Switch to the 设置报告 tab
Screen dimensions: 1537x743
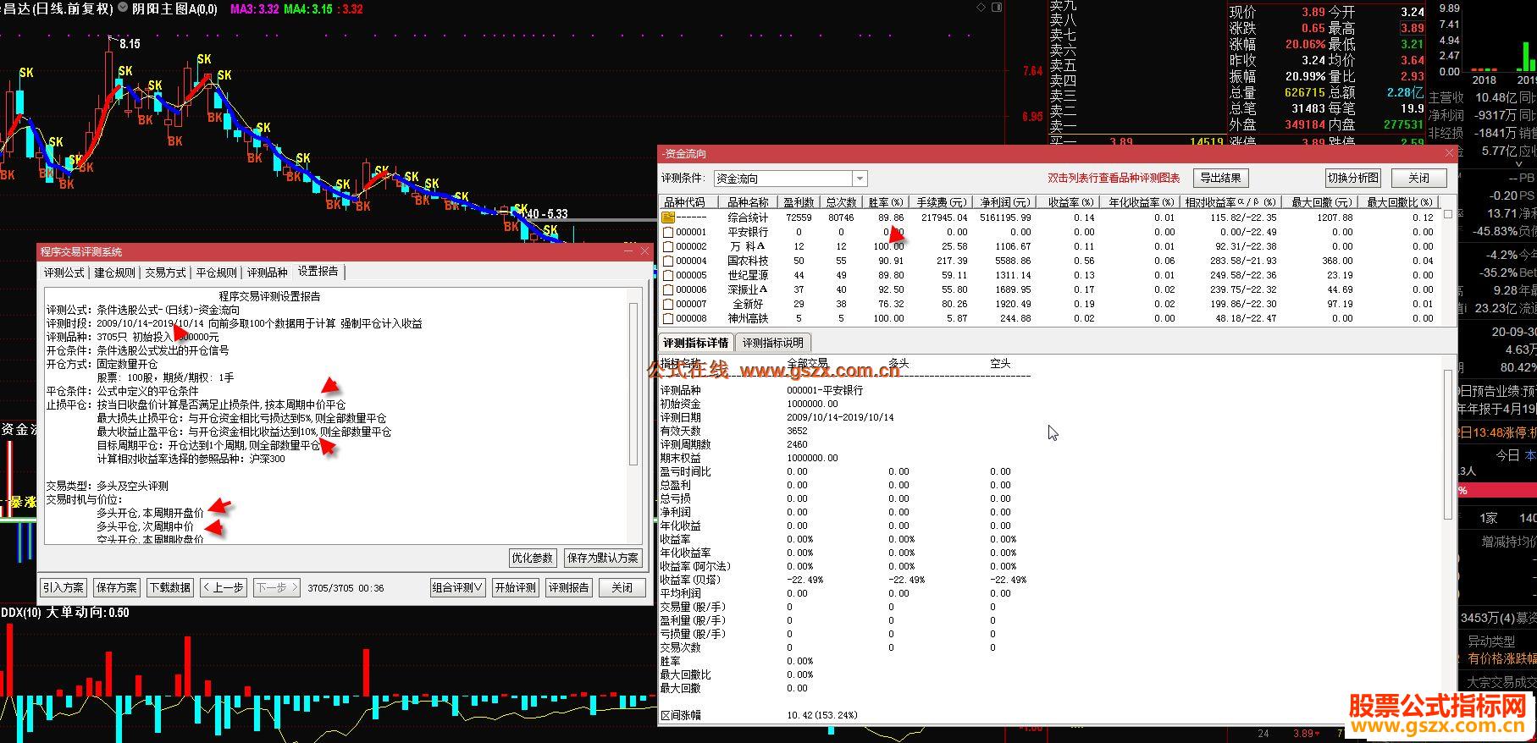pyautogui.click(x=318, y=272)
